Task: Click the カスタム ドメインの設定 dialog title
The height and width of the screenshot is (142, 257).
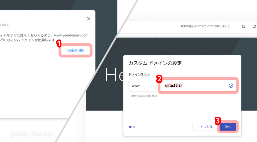Action: [155, 63]
